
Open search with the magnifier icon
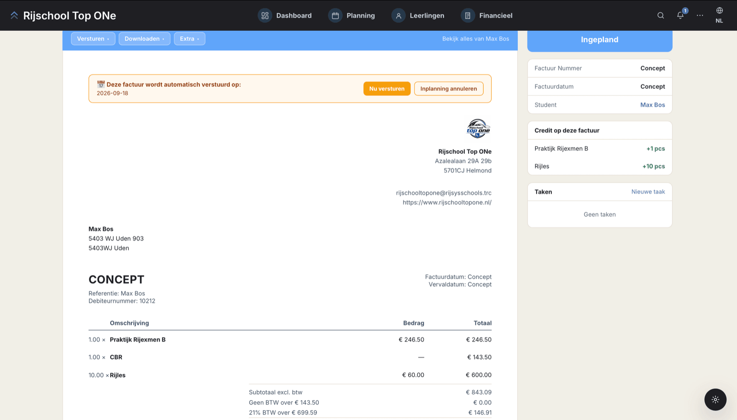point(661,16)
